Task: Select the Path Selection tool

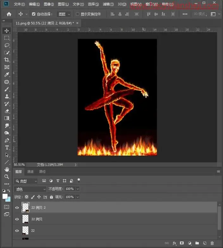Action: coord(7,155)
